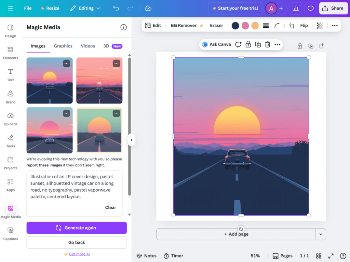Screen dimensions: 350x262
Task: Collapse the Magic Media side panel
Action: [x=132, y=140]
